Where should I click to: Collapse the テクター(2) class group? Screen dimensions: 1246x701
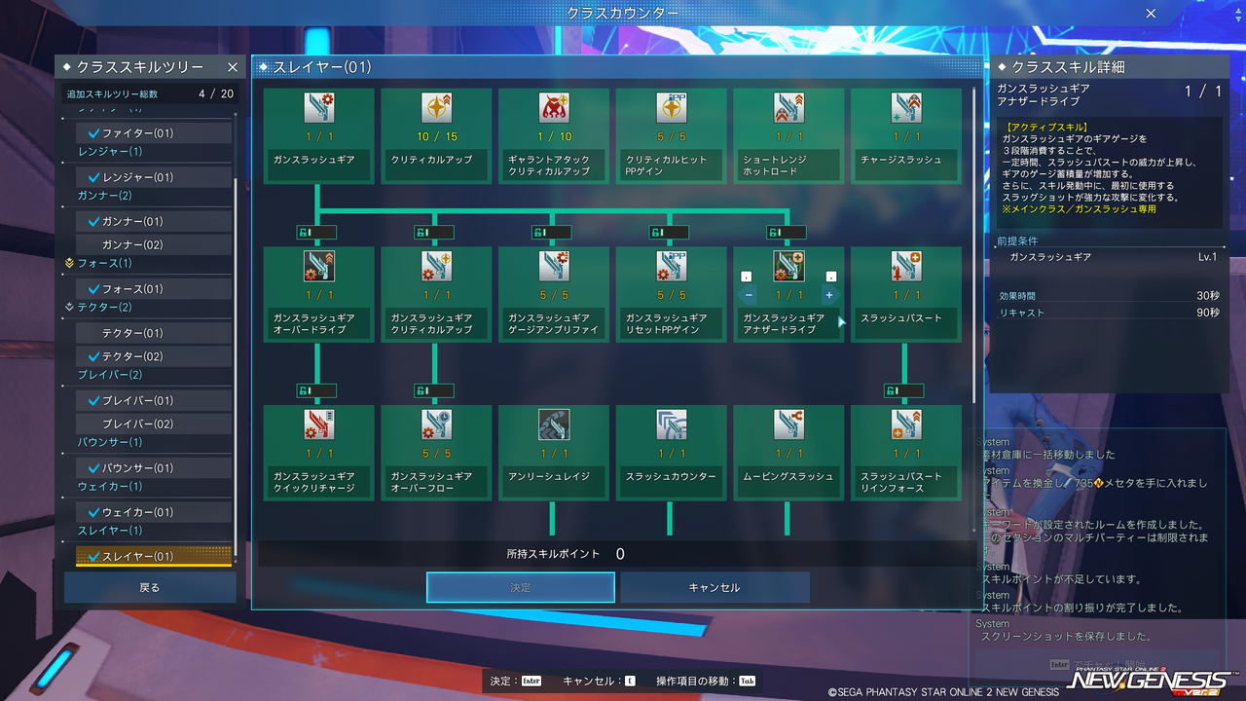pyautogui.click(x=104, y=307)
